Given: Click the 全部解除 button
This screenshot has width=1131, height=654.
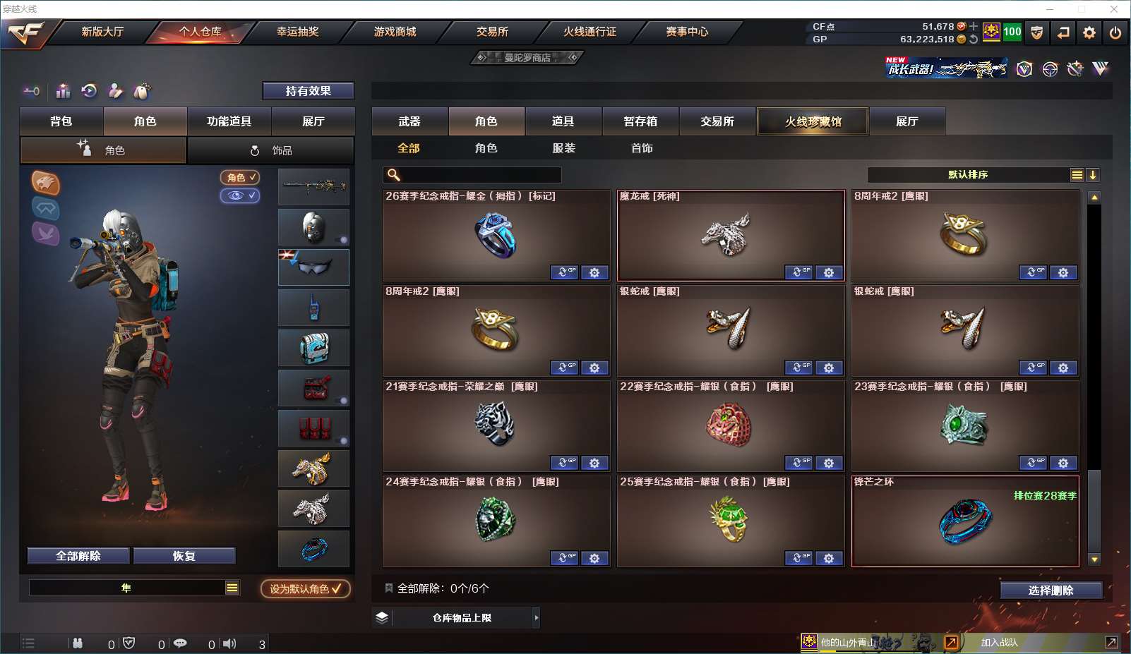Looking at the screenshot, I should [78, 556].
